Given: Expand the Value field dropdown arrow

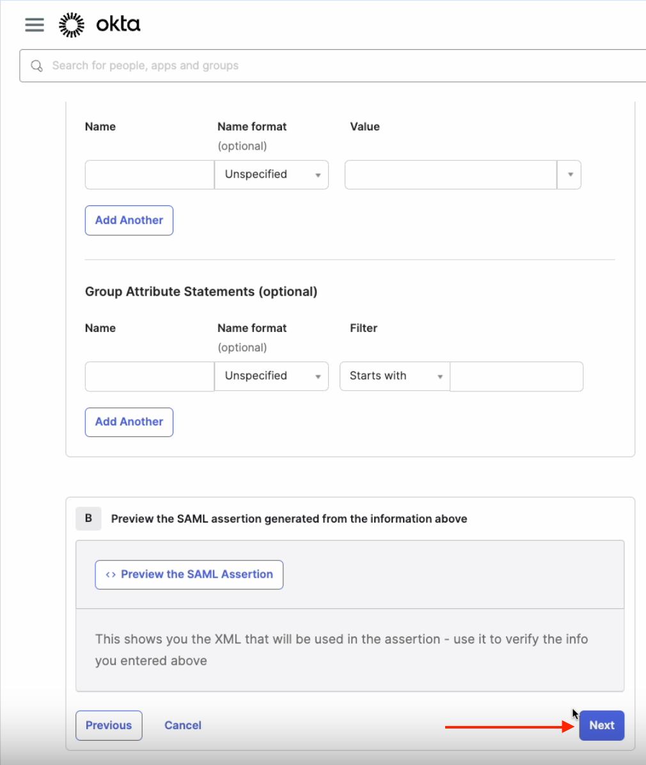Looking at the screenshot, I should tap(569, 175).
